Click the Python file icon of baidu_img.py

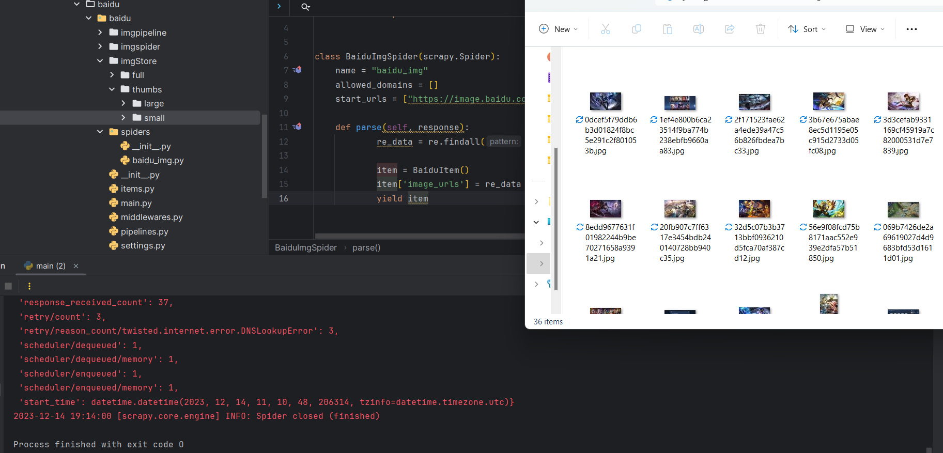click(x=125, y=160)
